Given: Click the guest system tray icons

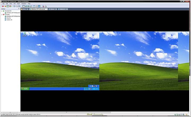Looking at the screenshot, I should (88, 89).
